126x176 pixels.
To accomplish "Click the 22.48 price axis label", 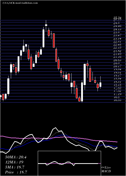I will click(117, 45).
